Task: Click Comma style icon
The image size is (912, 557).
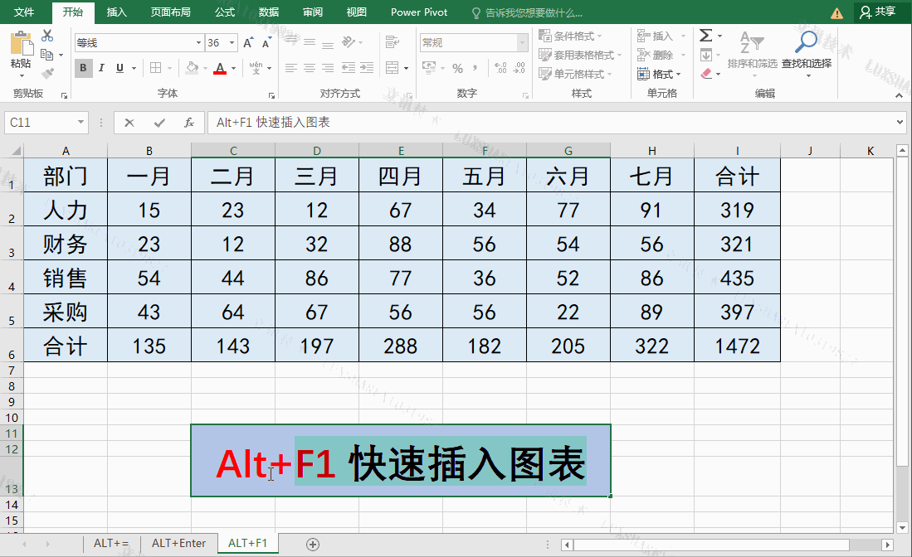Action: (x=476, y=68)
